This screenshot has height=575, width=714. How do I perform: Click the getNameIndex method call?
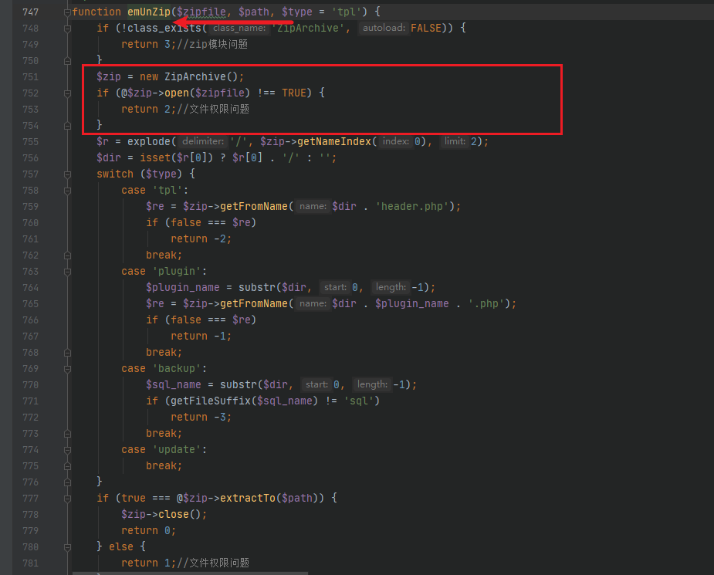[x=334, y=141]
